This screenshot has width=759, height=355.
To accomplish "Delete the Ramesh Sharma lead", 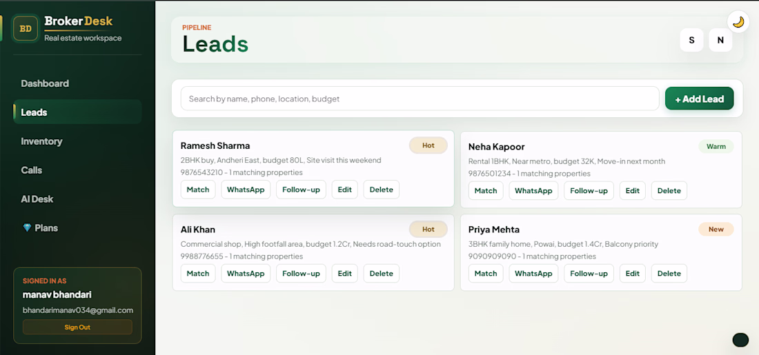I will [x=382, y=190].
